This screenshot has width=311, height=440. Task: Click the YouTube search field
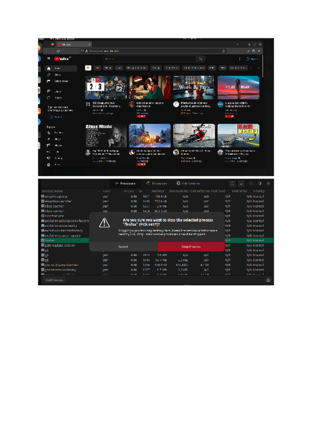155,59
